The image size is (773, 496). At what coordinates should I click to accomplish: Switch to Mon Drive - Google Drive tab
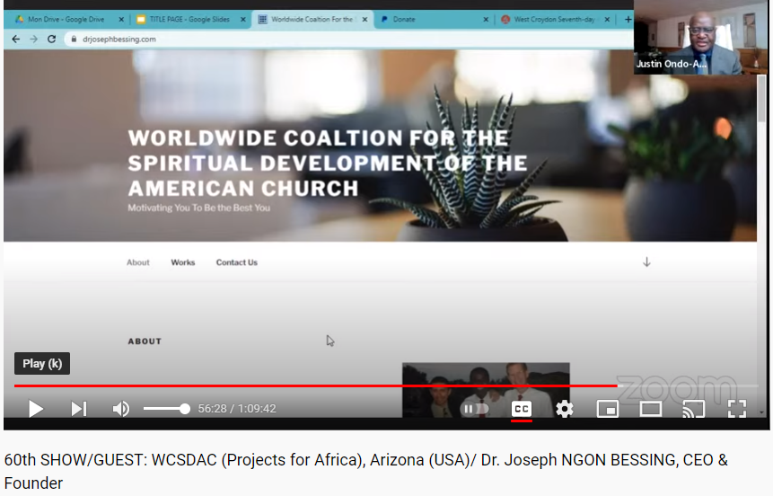click(66, 19)
